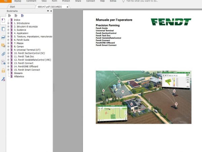The image size is (202, 152).
Task: Select the Indice bookmark
Action: click(17, 20)
